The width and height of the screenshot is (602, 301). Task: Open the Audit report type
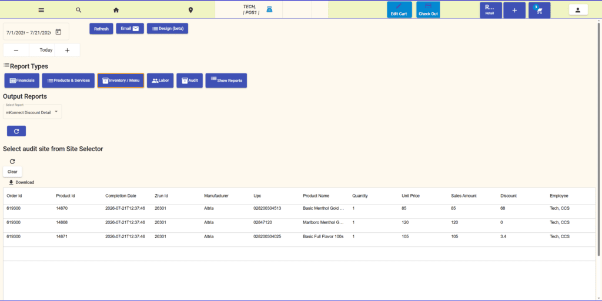190,81
